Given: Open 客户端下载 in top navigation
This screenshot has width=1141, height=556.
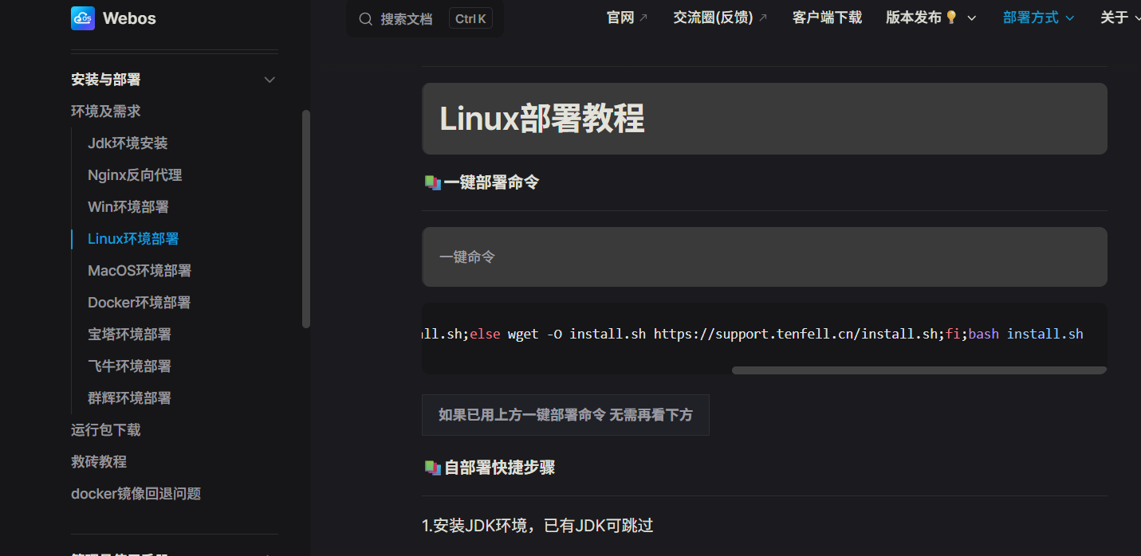Looking at the screenshot, I should pos(827,18).
